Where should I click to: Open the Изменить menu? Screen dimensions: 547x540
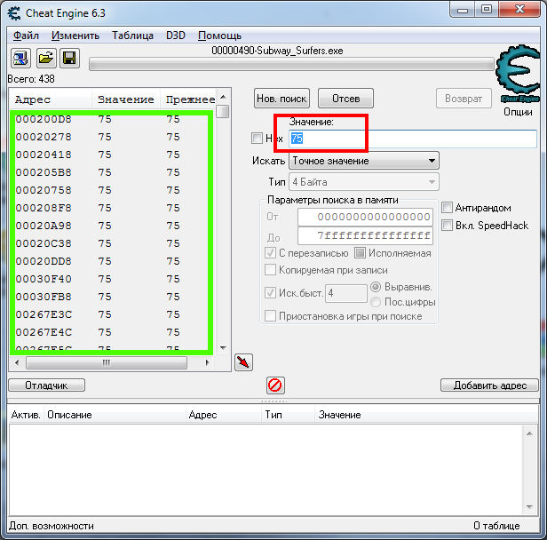75,36
